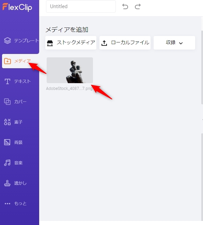Open the 音楽 music note icon
The image size is (203, 225).
(7, 163)
